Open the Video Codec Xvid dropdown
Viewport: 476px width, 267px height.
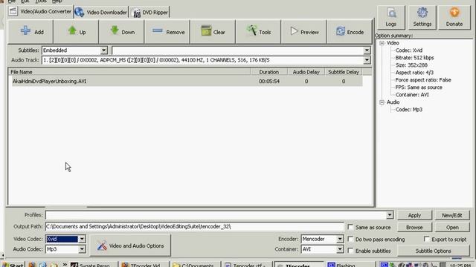pyautogui.click(x=82, y=239)
